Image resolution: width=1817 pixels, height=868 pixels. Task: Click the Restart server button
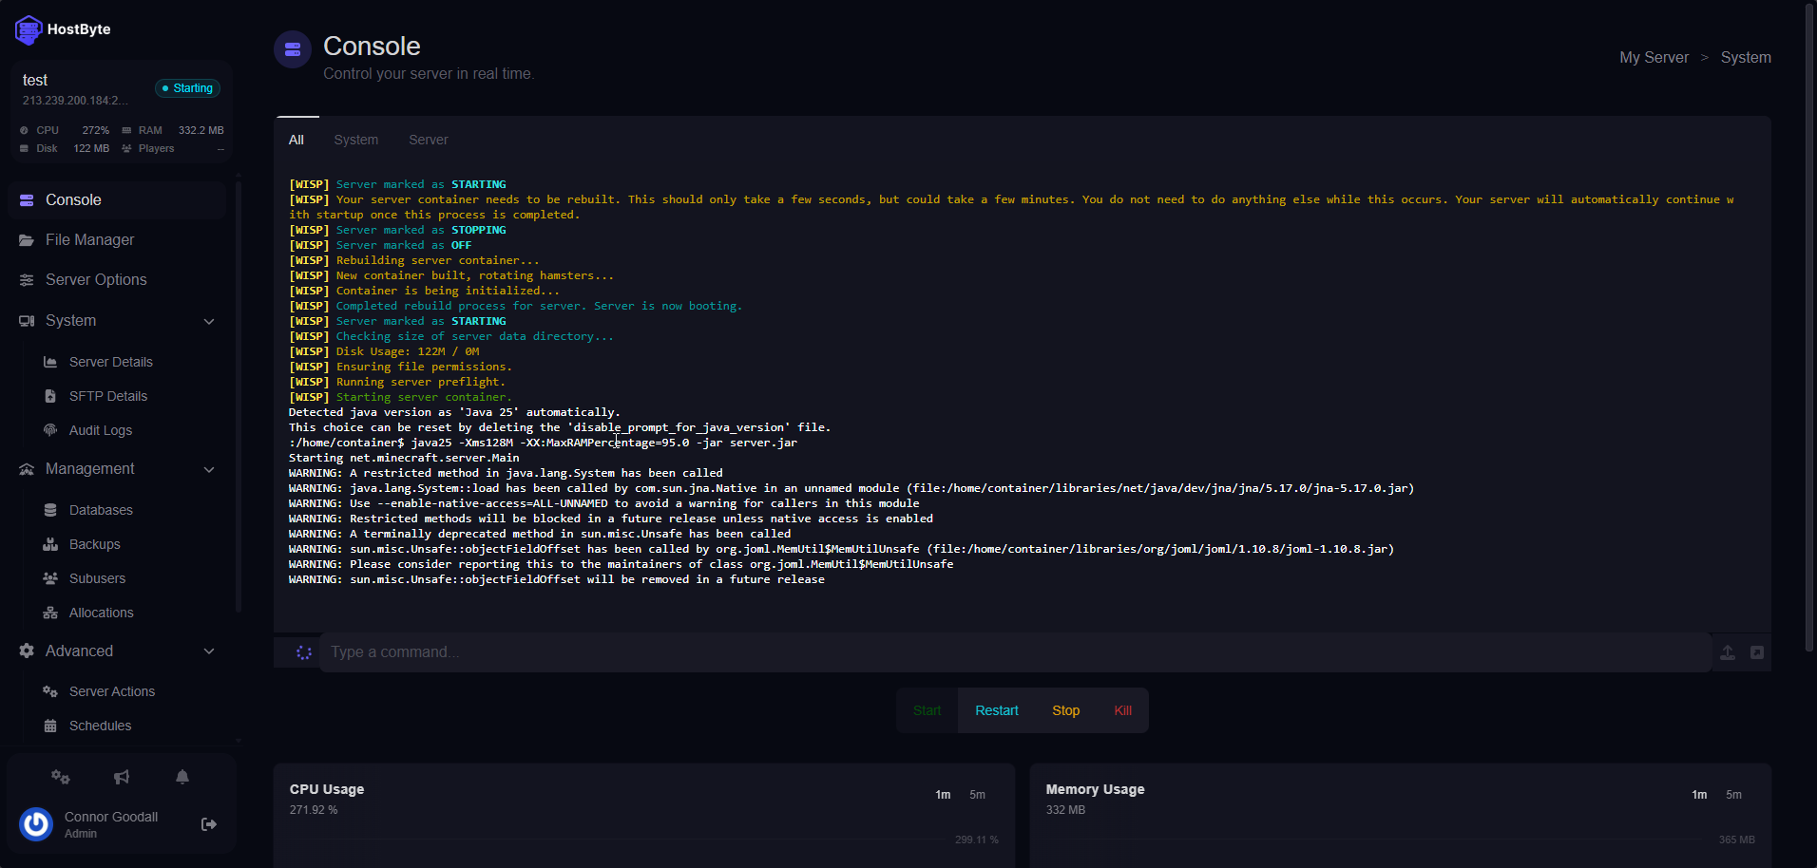(x=997, y=710)
